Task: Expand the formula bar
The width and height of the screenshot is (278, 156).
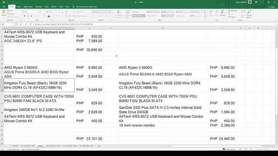Action: pyautogui.click(x=276, y=24)
